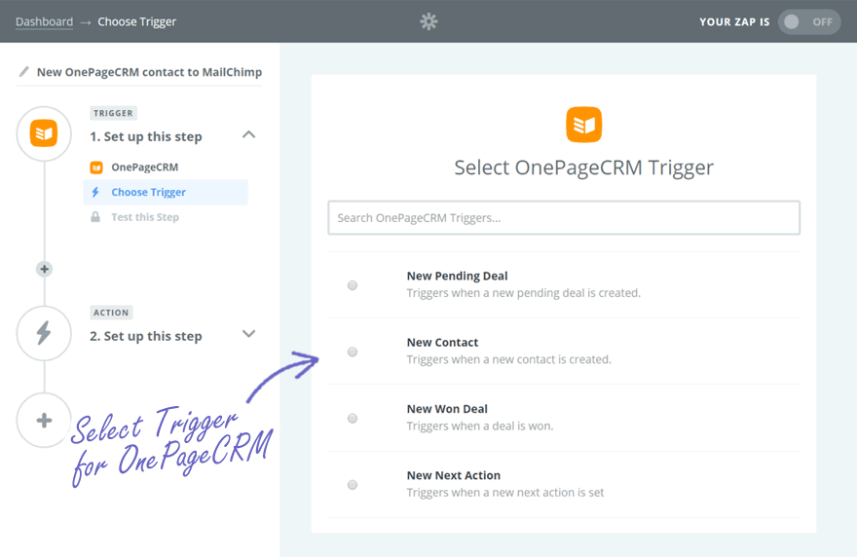Click the New Next Action title text
This screenshot has height=557, width=857.
coord(454,475)
